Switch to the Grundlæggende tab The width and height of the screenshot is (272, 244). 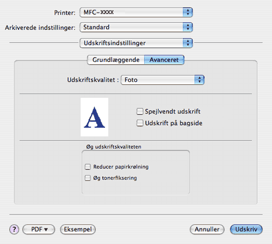pos(116,60)
